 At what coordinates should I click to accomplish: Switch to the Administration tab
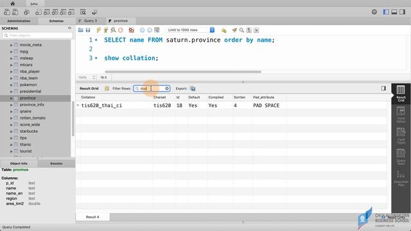(x=19, y=21)
